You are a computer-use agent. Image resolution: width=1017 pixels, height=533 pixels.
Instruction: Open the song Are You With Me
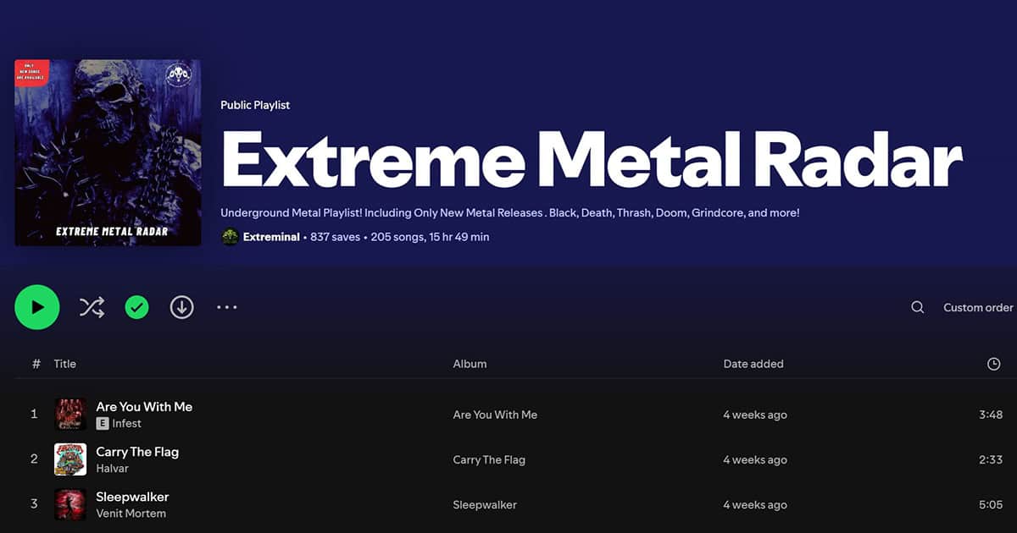click(144, 407)
